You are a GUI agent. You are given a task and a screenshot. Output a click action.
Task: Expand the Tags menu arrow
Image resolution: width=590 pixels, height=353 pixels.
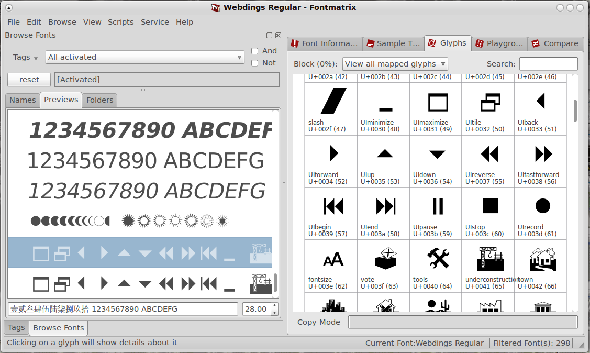point(36,58)
